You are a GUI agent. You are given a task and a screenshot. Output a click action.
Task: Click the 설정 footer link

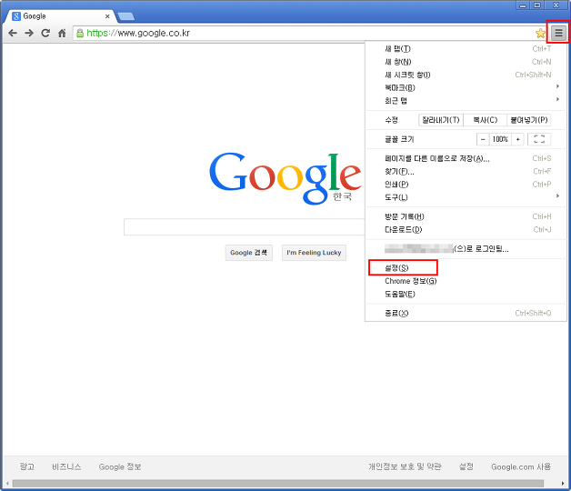[466, 466]
